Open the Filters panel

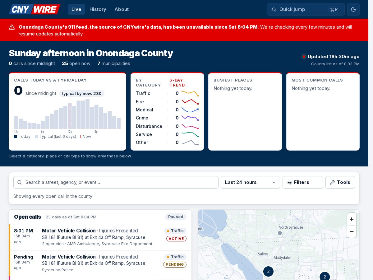pos(303,182)
